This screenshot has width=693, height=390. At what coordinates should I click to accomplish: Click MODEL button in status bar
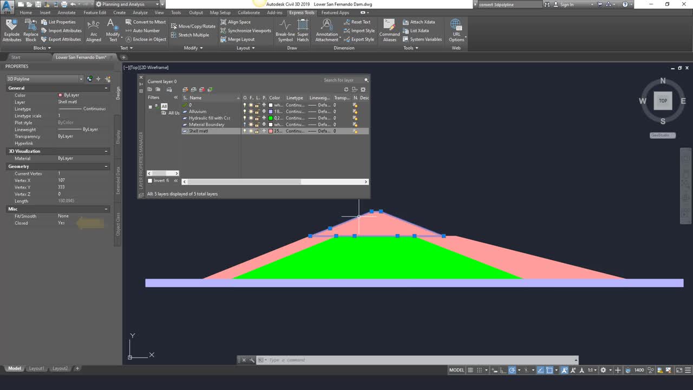[456, 370]
